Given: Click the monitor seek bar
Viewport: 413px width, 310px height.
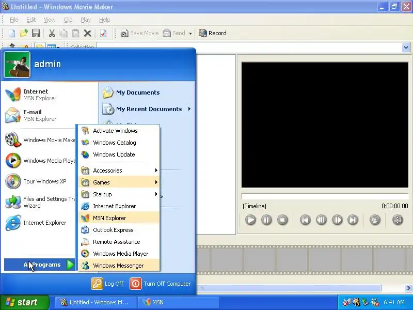Looking at the screenshot, I should [x=325, y=196].
